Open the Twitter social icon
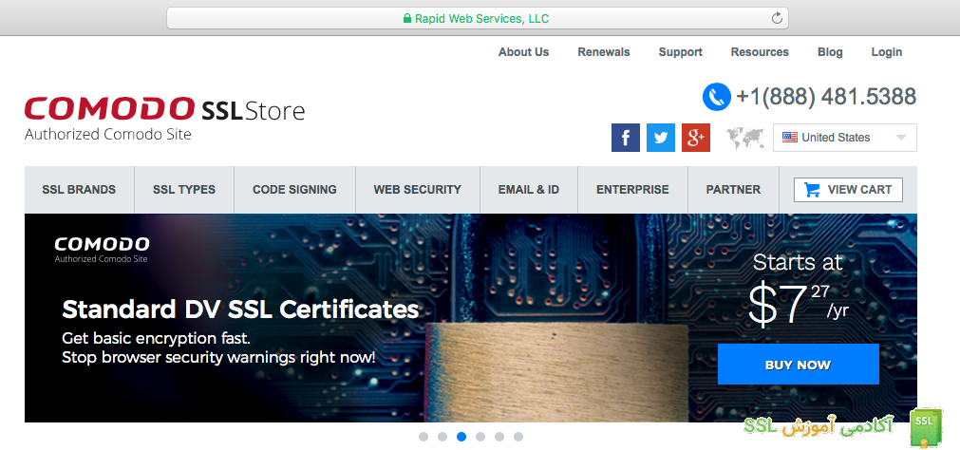 point(661,138)
